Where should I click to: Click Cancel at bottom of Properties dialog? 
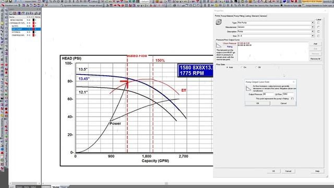pyautogui.click(x=288, y=171)
